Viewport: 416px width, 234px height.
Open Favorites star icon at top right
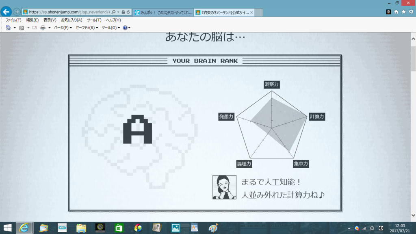point(403,12)
